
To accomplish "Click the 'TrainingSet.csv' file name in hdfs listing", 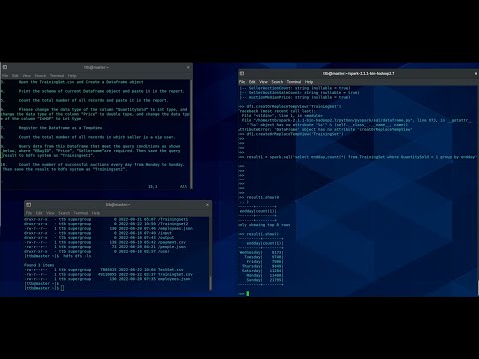I will pos(175,275).
